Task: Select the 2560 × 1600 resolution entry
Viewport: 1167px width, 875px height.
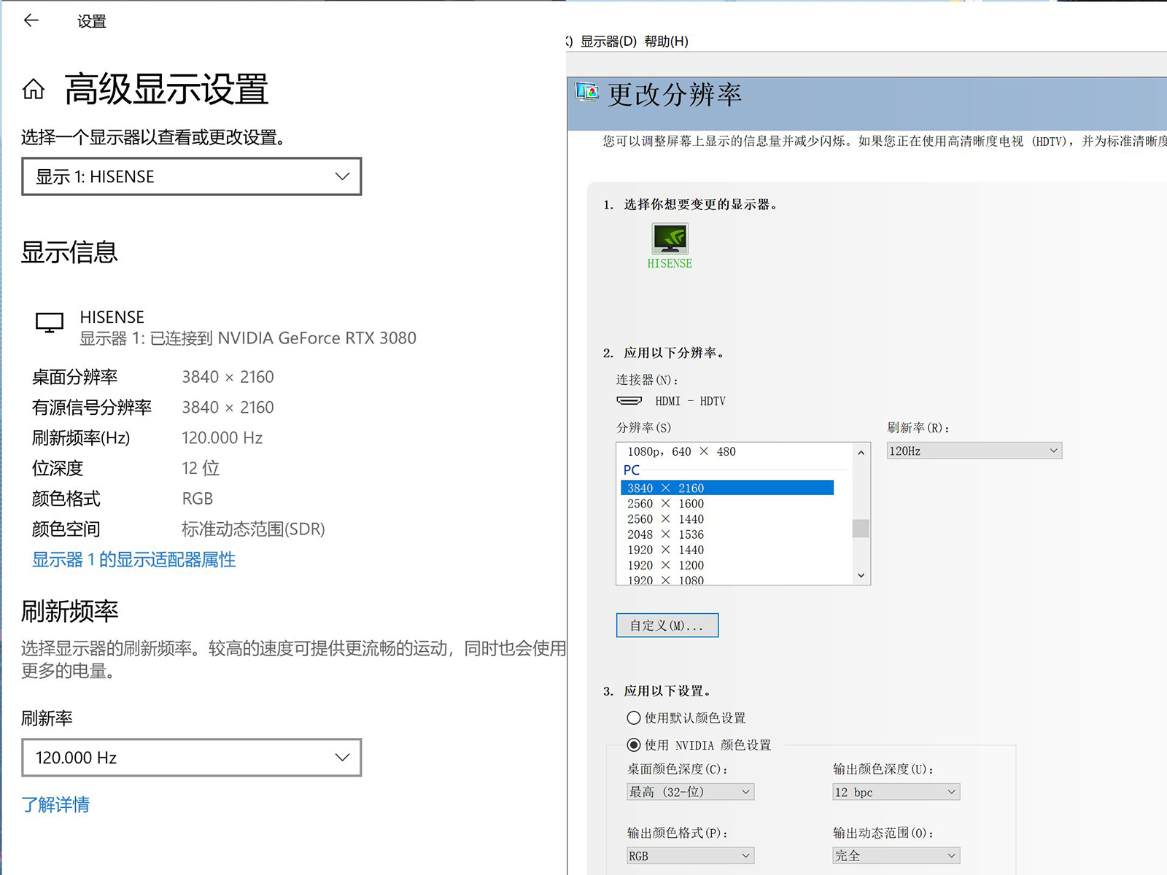Action: 664,503
